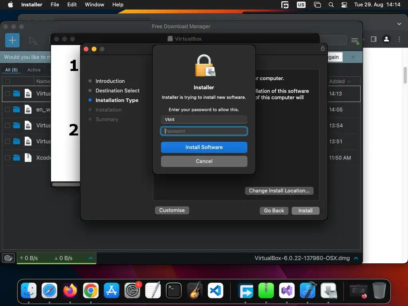Open Finder from the dock
This screenshot has width=408, height=306.
29,290
